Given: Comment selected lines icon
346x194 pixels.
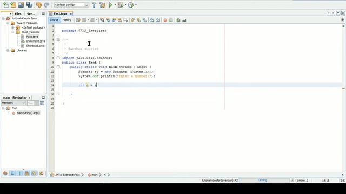Looking at the screenshot, I should 178,20.
